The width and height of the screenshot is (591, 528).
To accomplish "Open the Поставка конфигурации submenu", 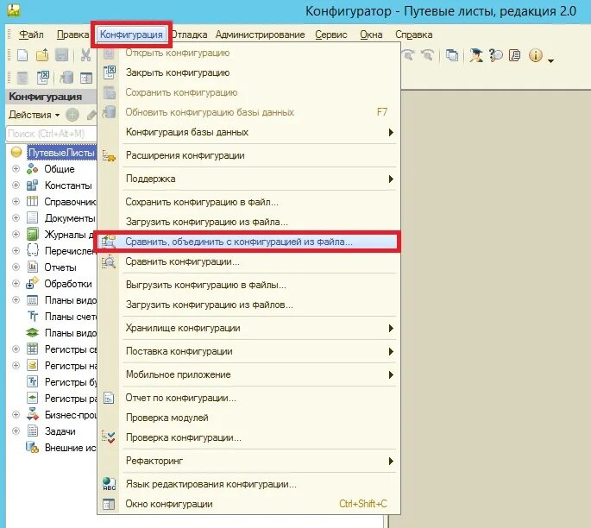I will click(x=247, y=351).
